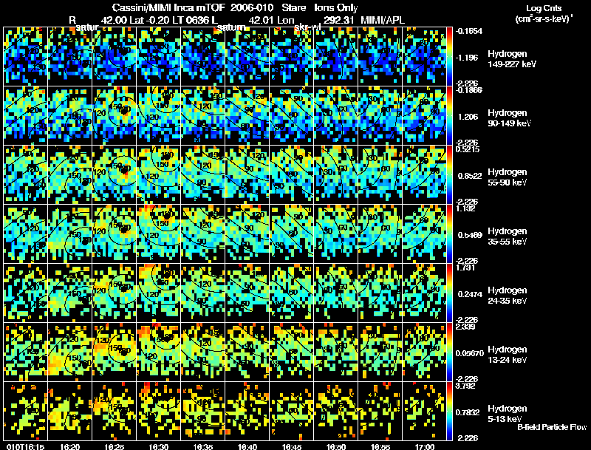
Task: Open the 149-227 keV panel at 17:00
Action: (x=425, y=57)
